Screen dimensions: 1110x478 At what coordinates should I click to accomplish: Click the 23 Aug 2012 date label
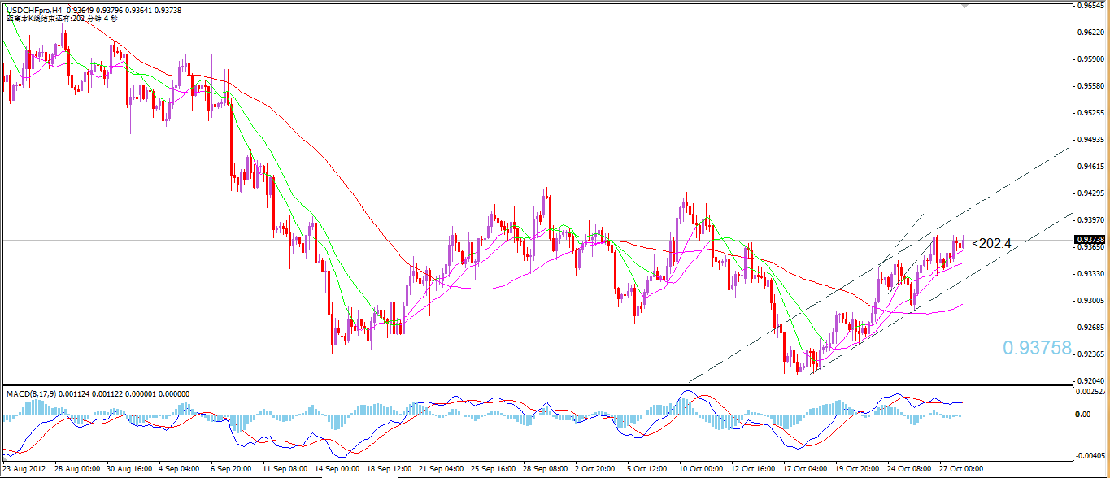(25, 470)
